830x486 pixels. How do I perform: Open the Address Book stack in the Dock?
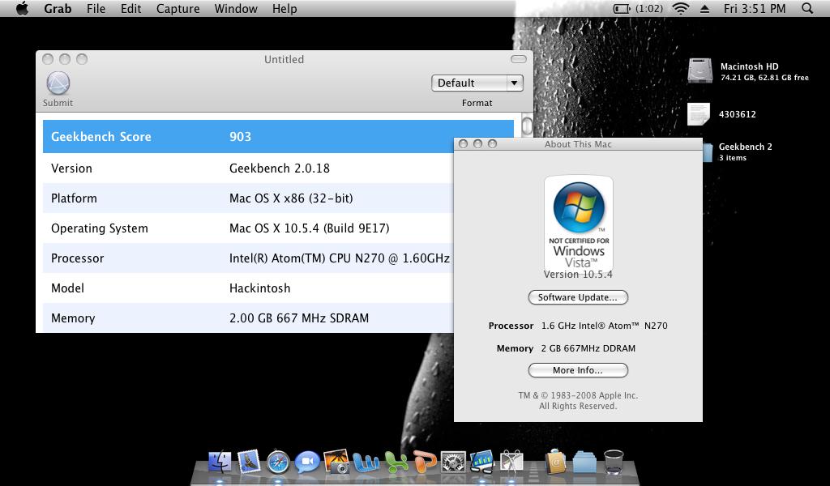point(555,462)
